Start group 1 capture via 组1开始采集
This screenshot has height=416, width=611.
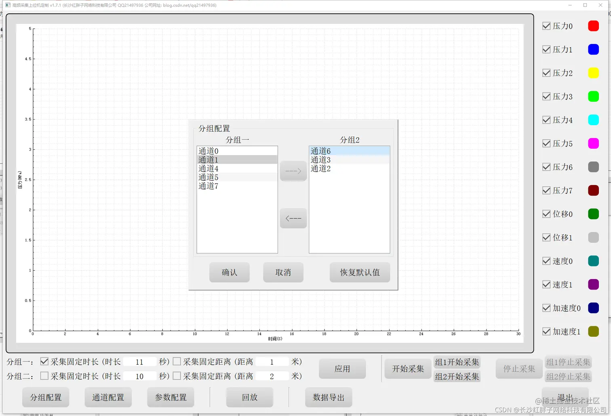click(457, 362)
